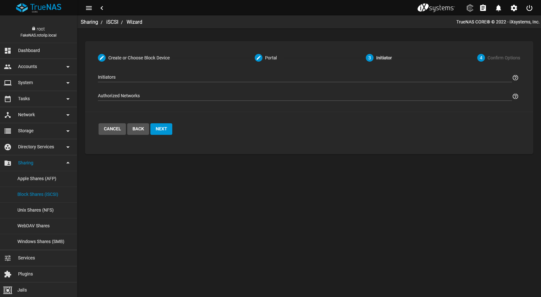Click the Initiators input field
This screenshot has height=297, width=541.
point(304,77)
